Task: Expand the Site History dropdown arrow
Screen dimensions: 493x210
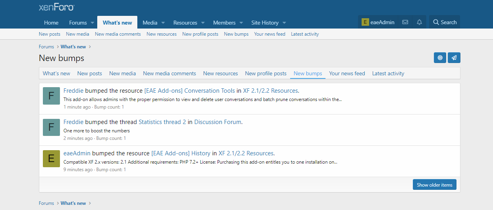Action: coord(284,23)
